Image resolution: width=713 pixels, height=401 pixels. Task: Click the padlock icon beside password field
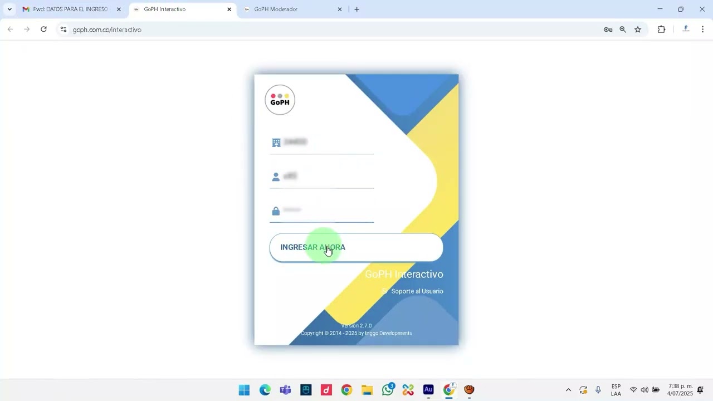click(x=276, y=211)
